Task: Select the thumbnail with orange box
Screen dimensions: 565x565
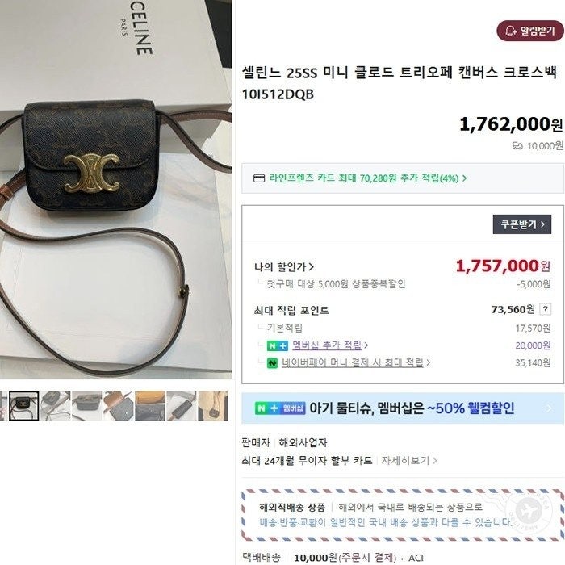Action: point(150,406)
